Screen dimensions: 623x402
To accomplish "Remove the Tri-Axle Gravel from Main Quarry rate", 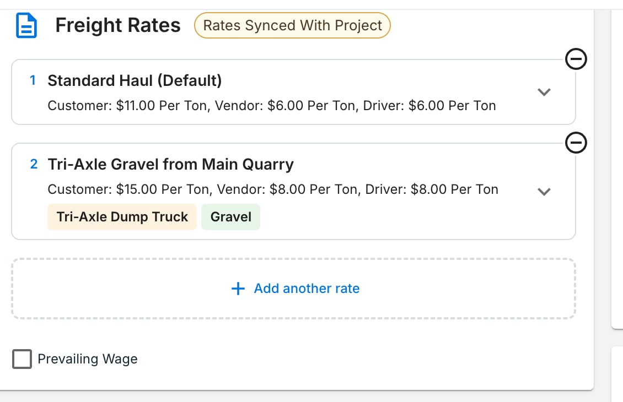I will [x=576, y=143].
